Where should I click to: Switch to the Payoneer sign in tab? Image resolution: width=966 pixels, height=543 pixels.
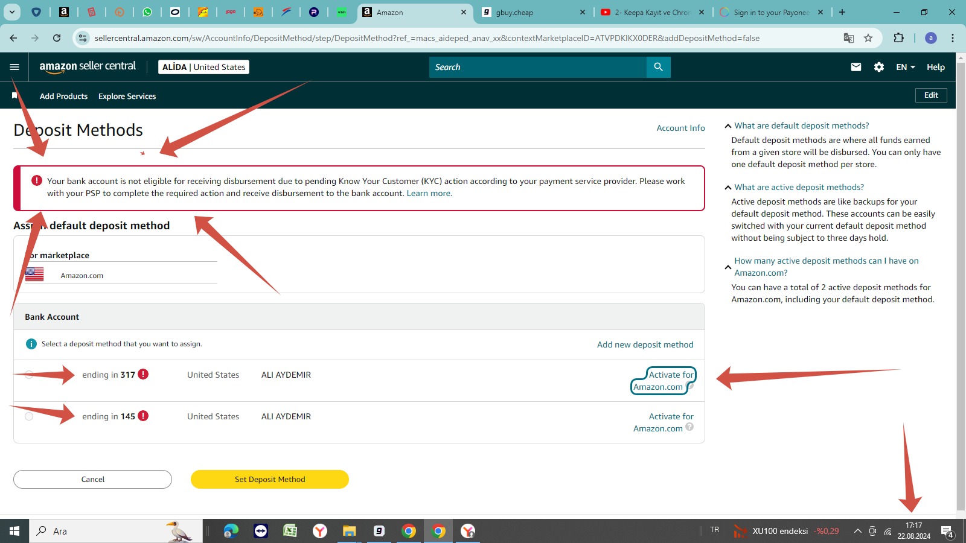click(x=771, y=12)
